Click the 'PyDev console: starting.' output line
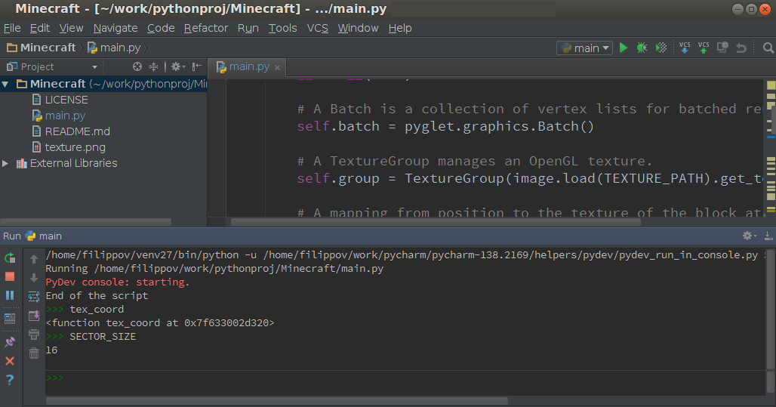 117,282
